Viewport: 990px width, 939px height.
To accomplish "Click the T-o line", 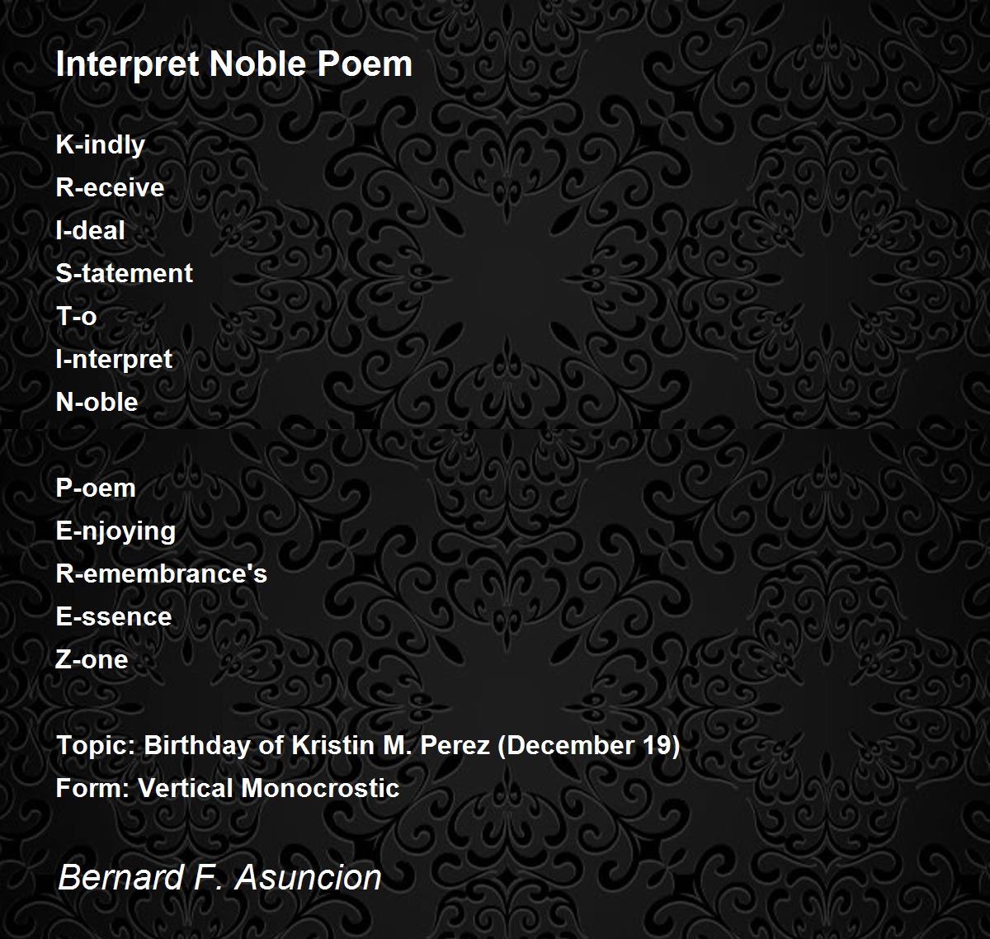I will (77, 317).
